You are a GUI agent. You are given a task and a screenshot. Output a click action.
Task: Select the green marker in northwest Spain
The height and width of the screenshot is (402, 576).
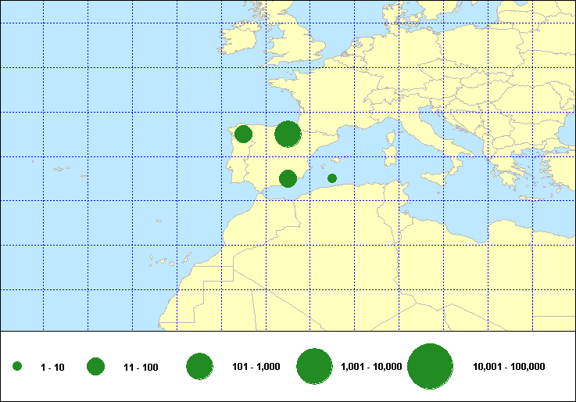(x=243, y=134)
